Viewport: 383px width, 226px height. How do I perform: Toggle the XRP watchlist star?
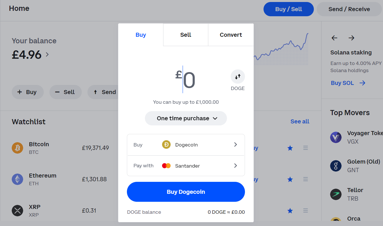point(290,210)
